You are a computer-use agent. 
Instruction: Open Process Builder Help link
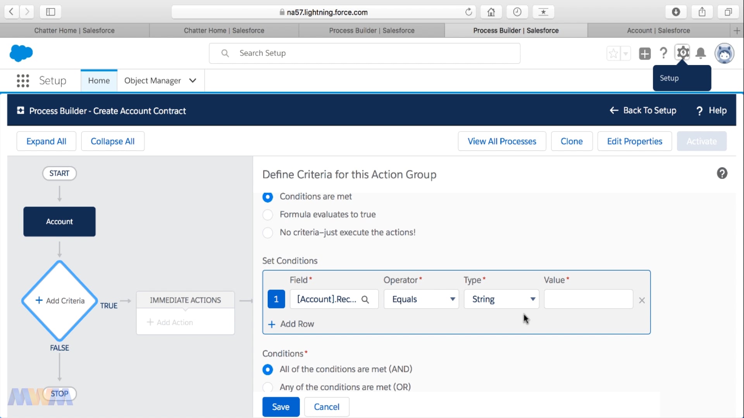pyautogui.click(x=711, y=110)
